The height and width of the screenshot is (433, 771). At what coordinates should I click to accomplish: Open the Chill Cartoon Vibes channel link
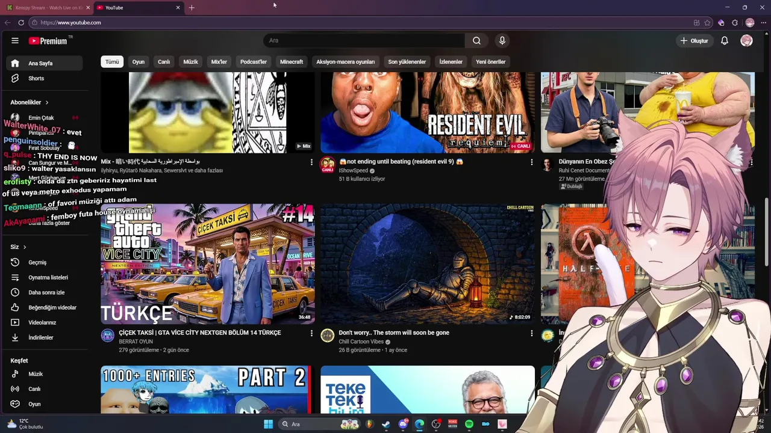(361, 342)
